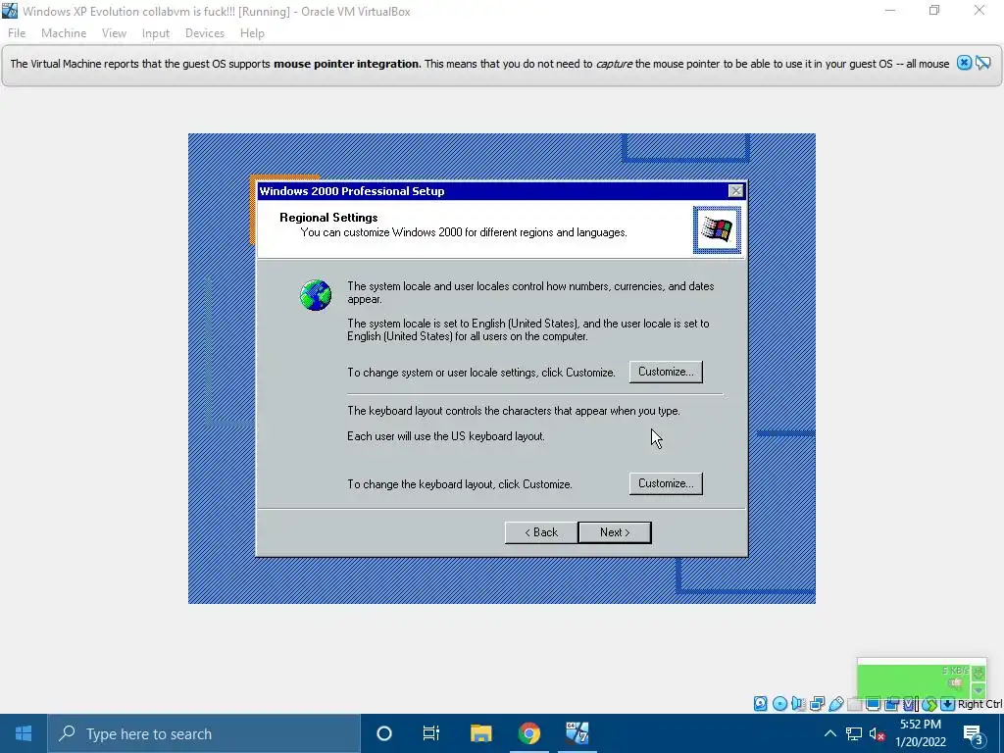Click the Next button in Setup

(615, 532)
